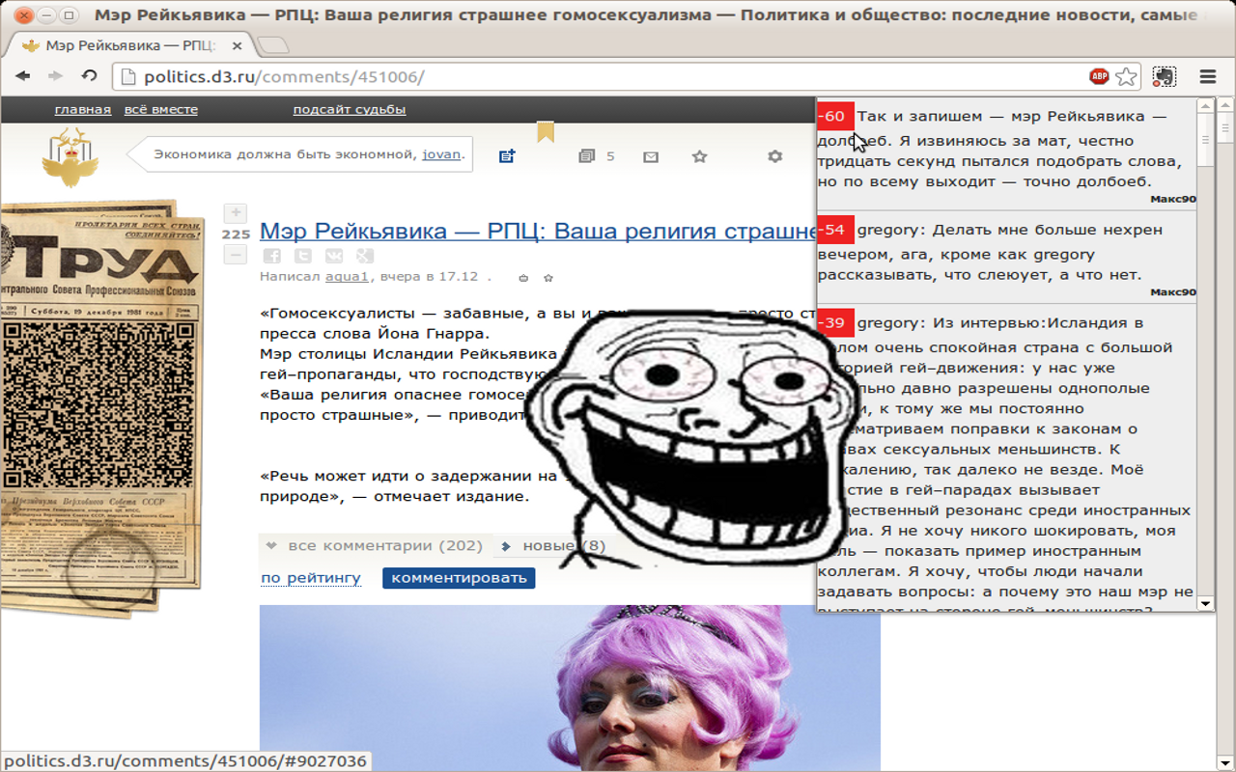1236x772 pixels.
Task: Click the comment panel scrollbar thumb
Action: (1205, 140)
